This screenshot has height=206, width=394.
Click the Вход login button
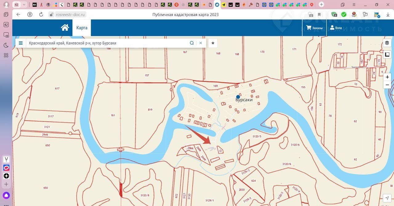pyautogui.click(x=336, y=28)
